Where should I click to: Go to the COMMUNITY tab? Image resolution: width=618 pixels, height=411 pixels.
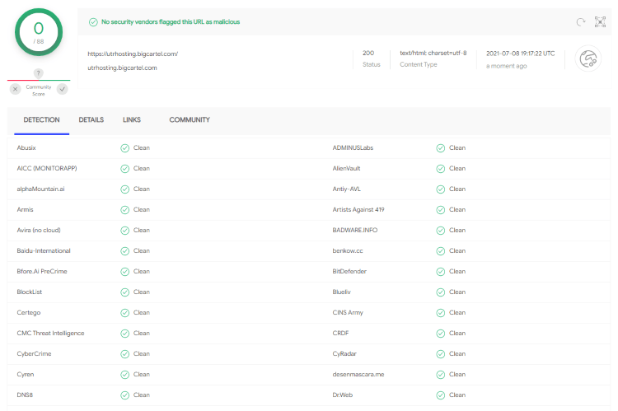pyautogui.click(x=190, y=120)
